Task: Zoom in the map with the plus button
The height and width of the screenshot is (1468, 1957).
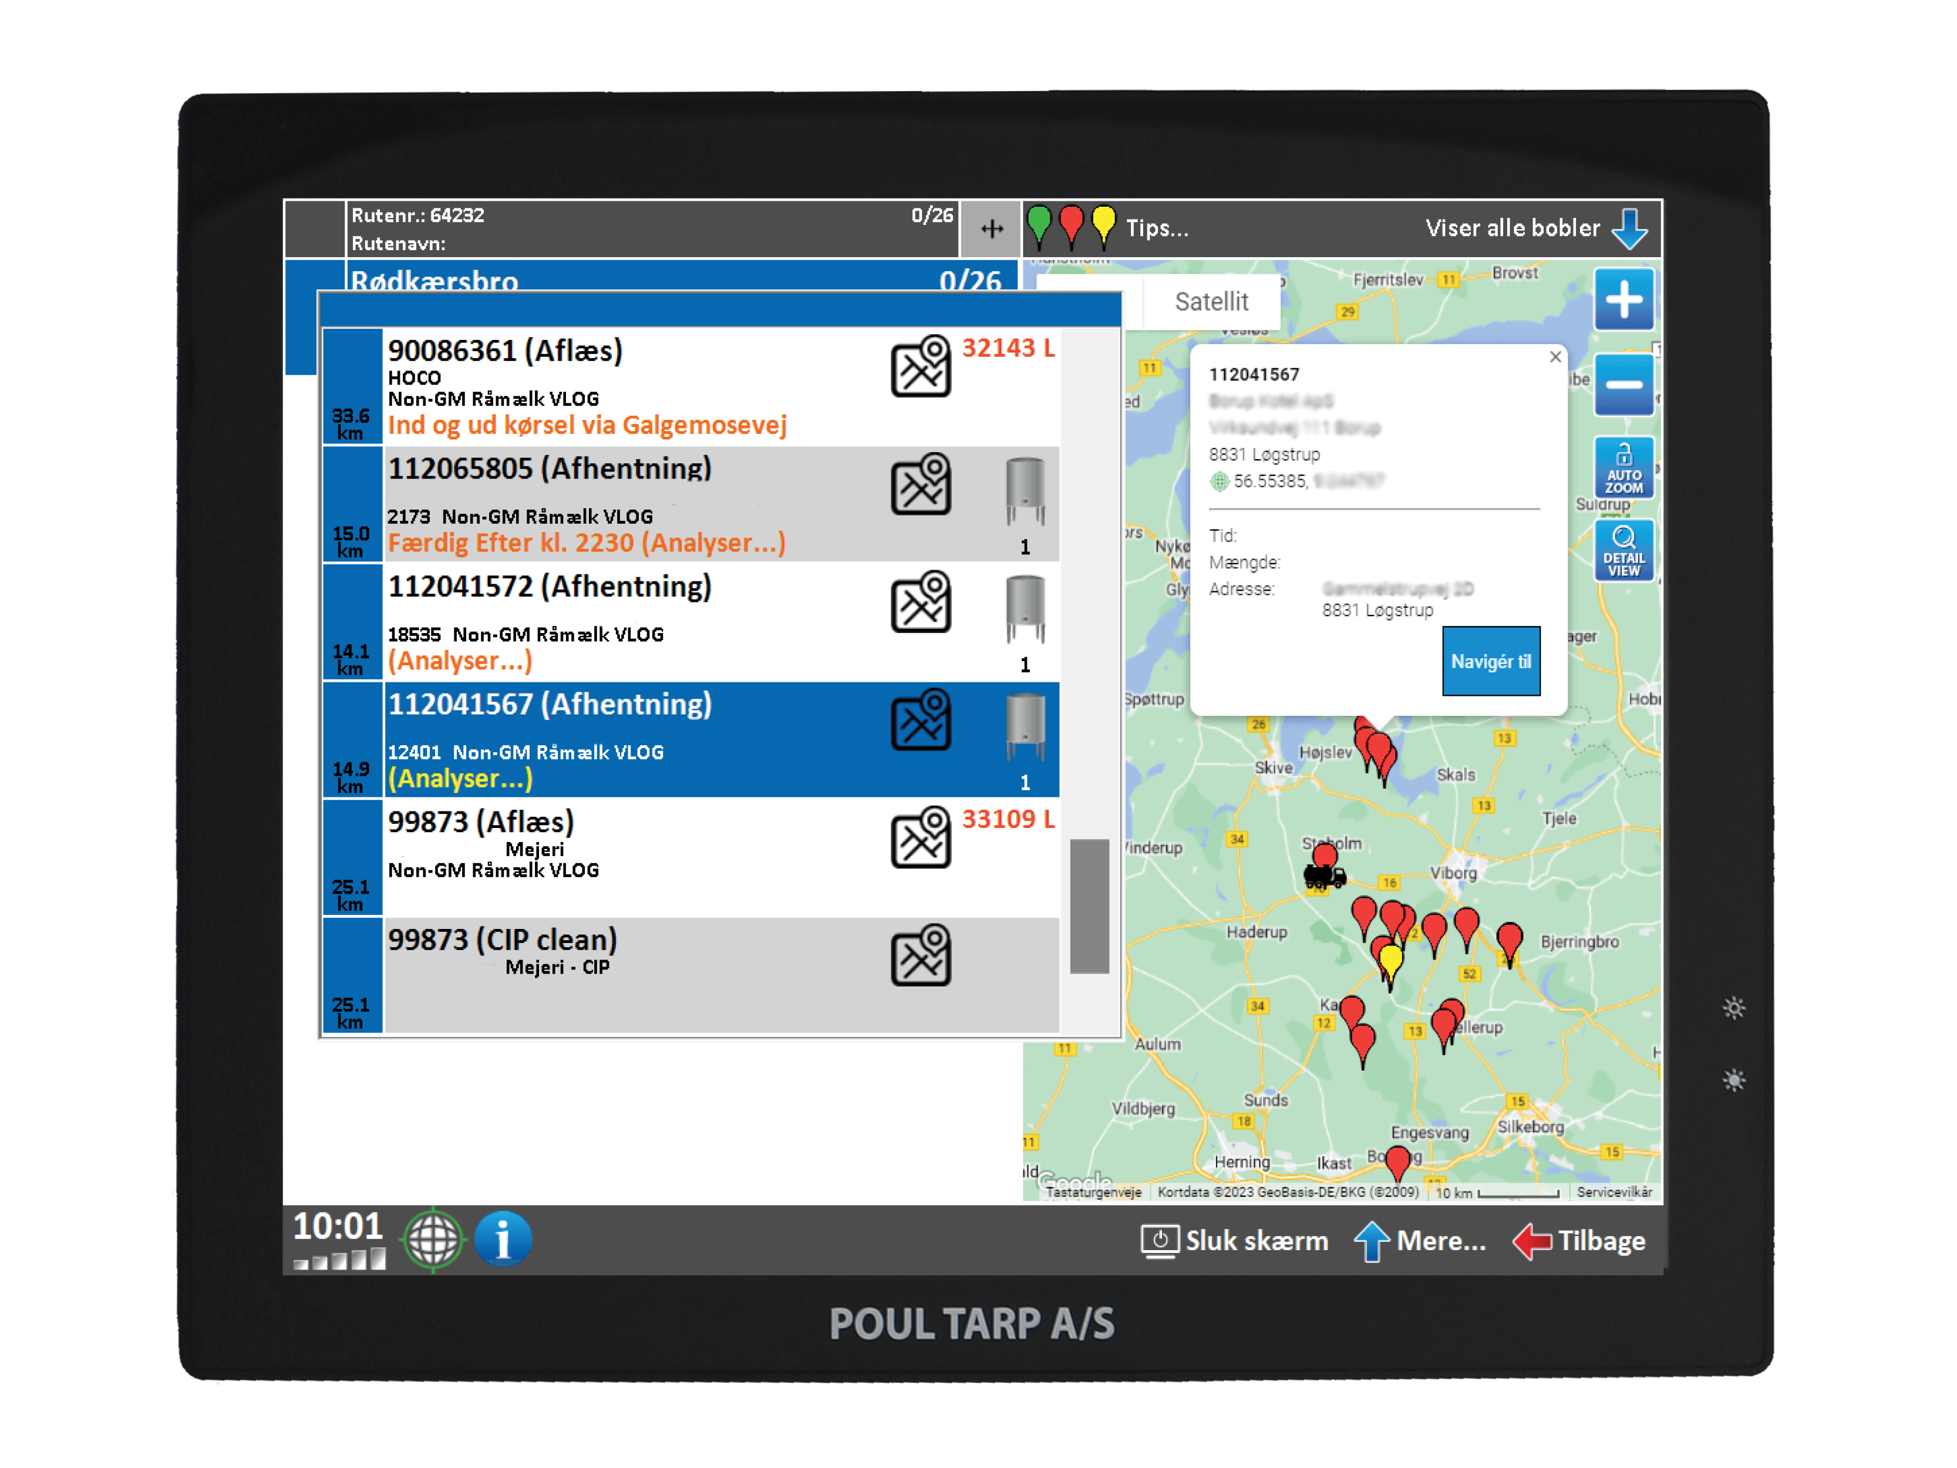Action: (1623, 300)
